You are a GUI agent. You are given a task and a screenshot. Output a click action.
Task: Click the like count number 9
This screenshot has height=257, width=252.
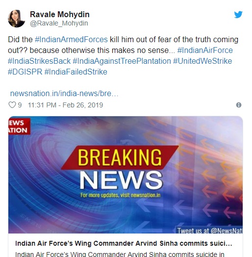tap(20, 105)
